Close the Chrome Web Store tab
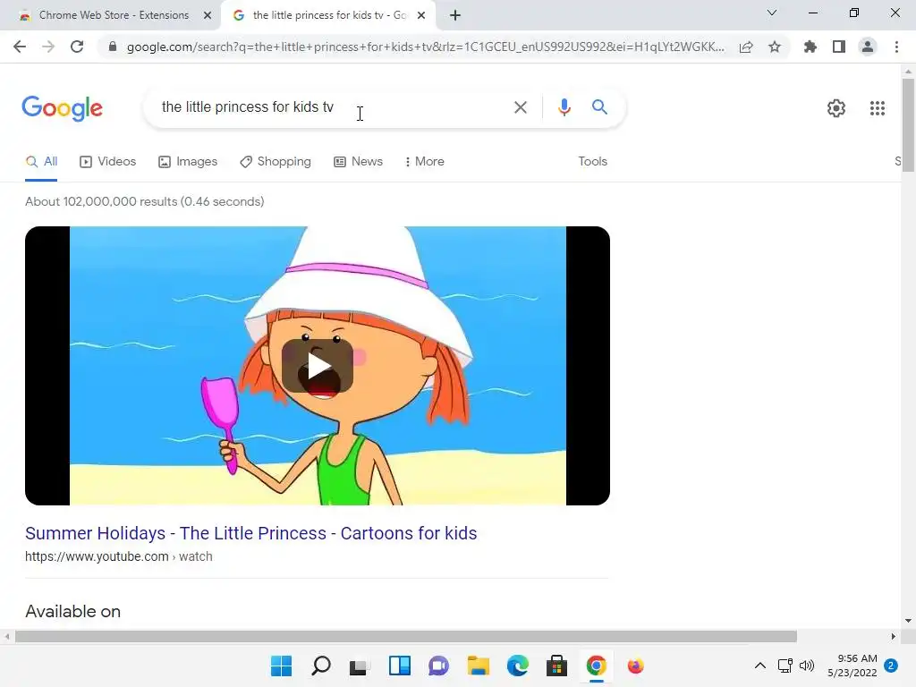This screenshot has height=687, width=916. [x=208, y=15]
